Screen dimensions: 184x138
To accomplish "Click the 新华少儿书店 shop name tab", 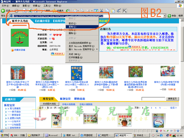I will point(20,21).
